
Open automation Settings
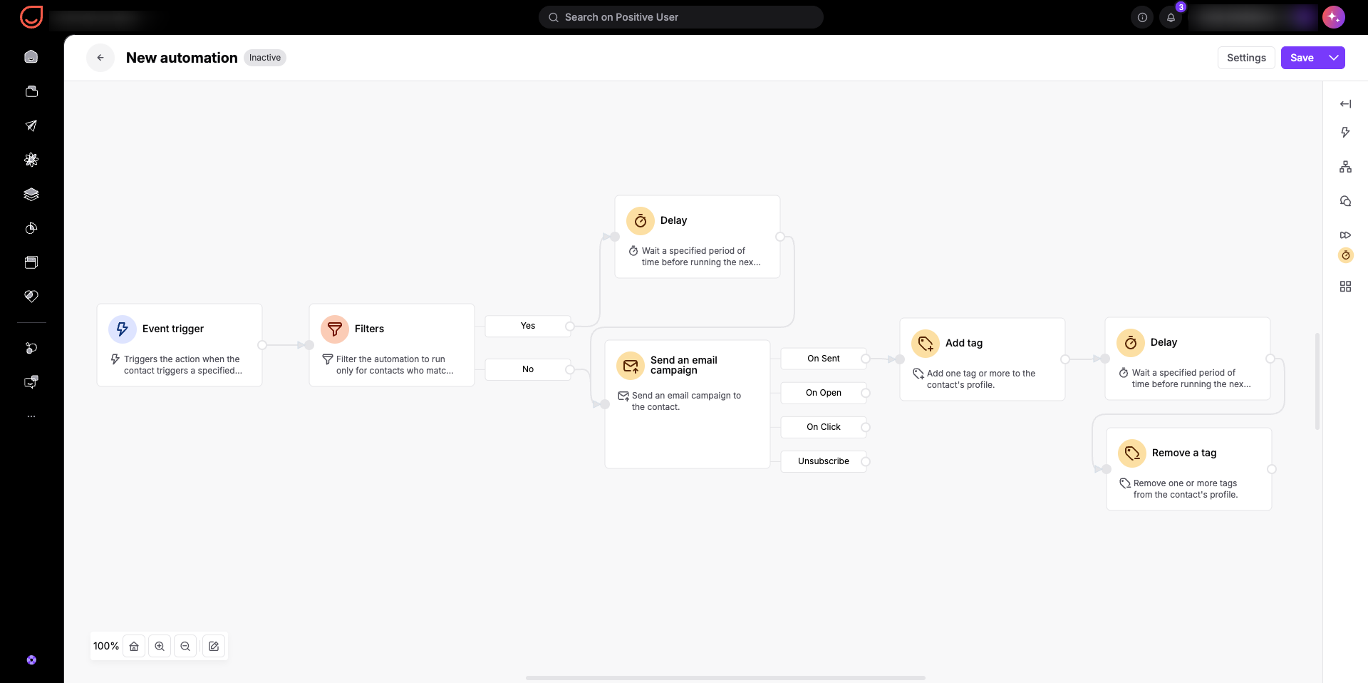click(1246, 58)
